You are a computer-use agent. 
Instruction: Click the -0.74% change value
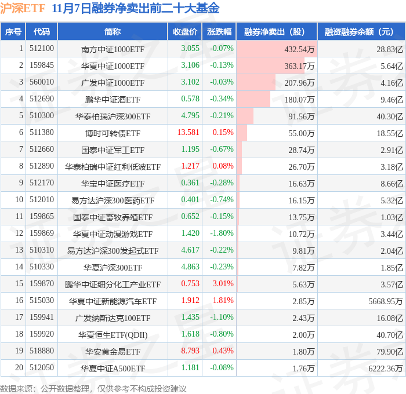point(222,200)
